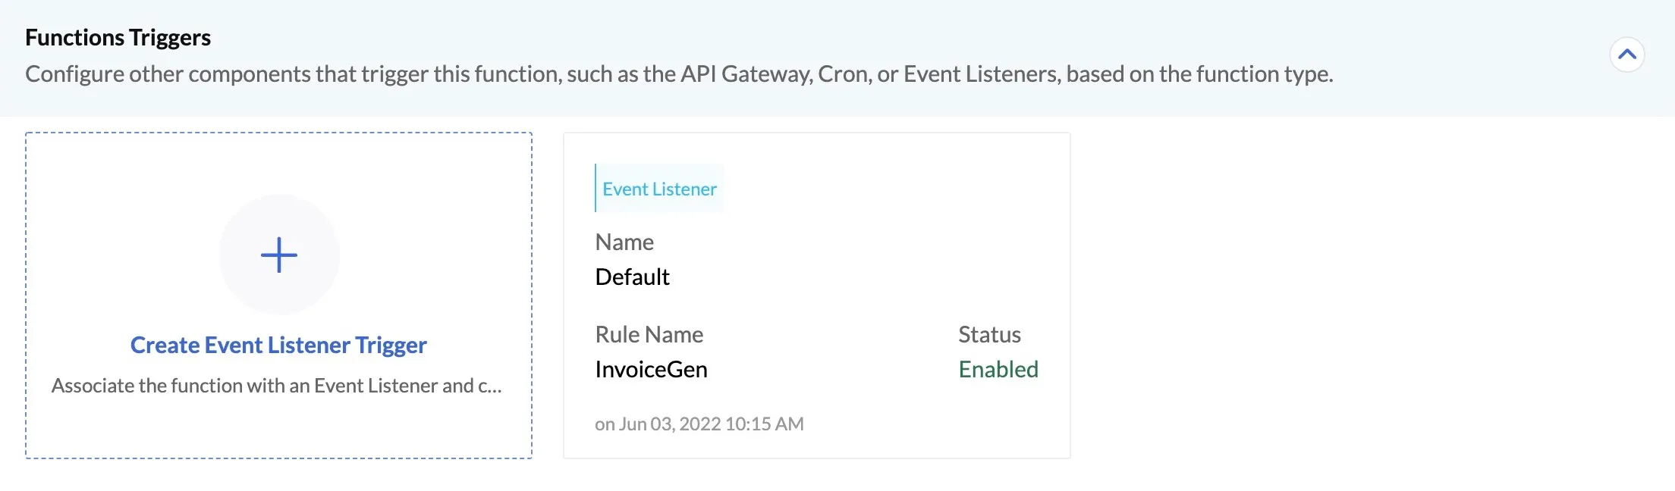
Task: Click the blue accent bar beside Event Listener
Action: point(596,188)
